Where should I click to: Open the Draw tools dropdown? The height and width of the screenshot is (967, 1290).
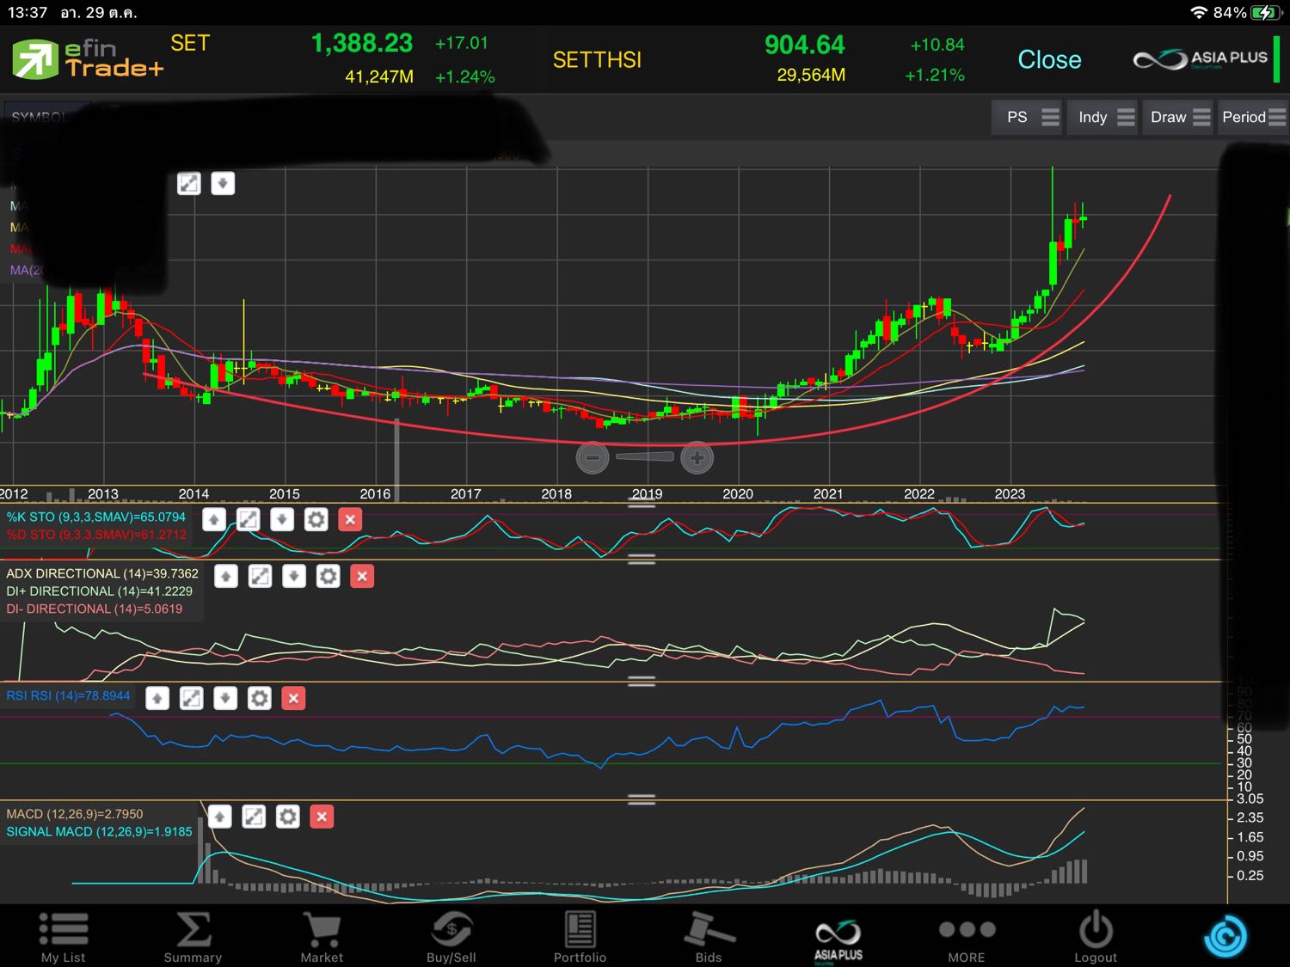tap(1179, 117)
